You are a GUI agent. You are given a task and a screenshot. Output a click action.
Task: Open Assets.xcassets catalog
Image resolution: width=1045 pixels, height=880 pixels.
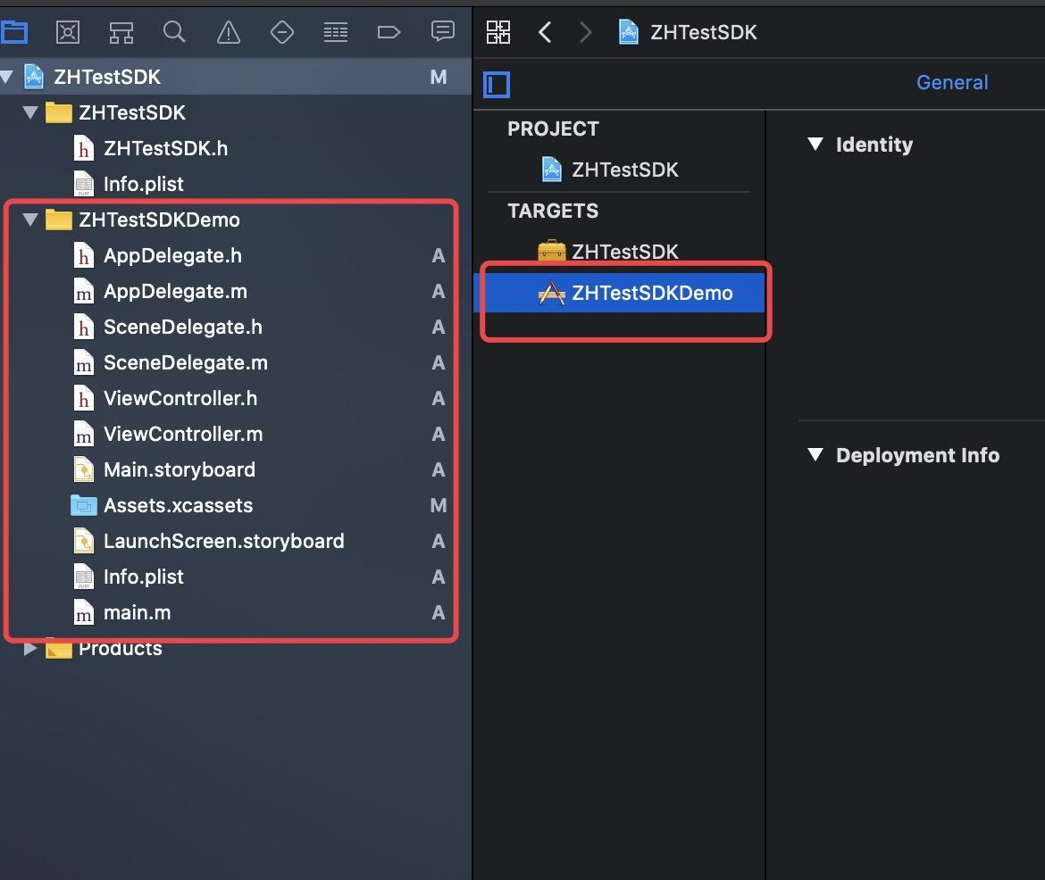click(x=177, y=506)
